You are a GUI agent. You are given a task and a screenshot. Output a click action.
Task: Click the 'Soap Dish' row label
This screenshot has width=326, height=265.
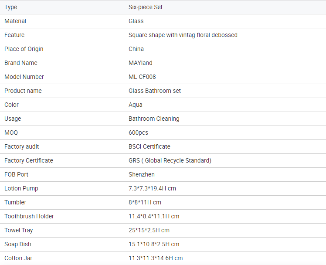coord(18,244)
